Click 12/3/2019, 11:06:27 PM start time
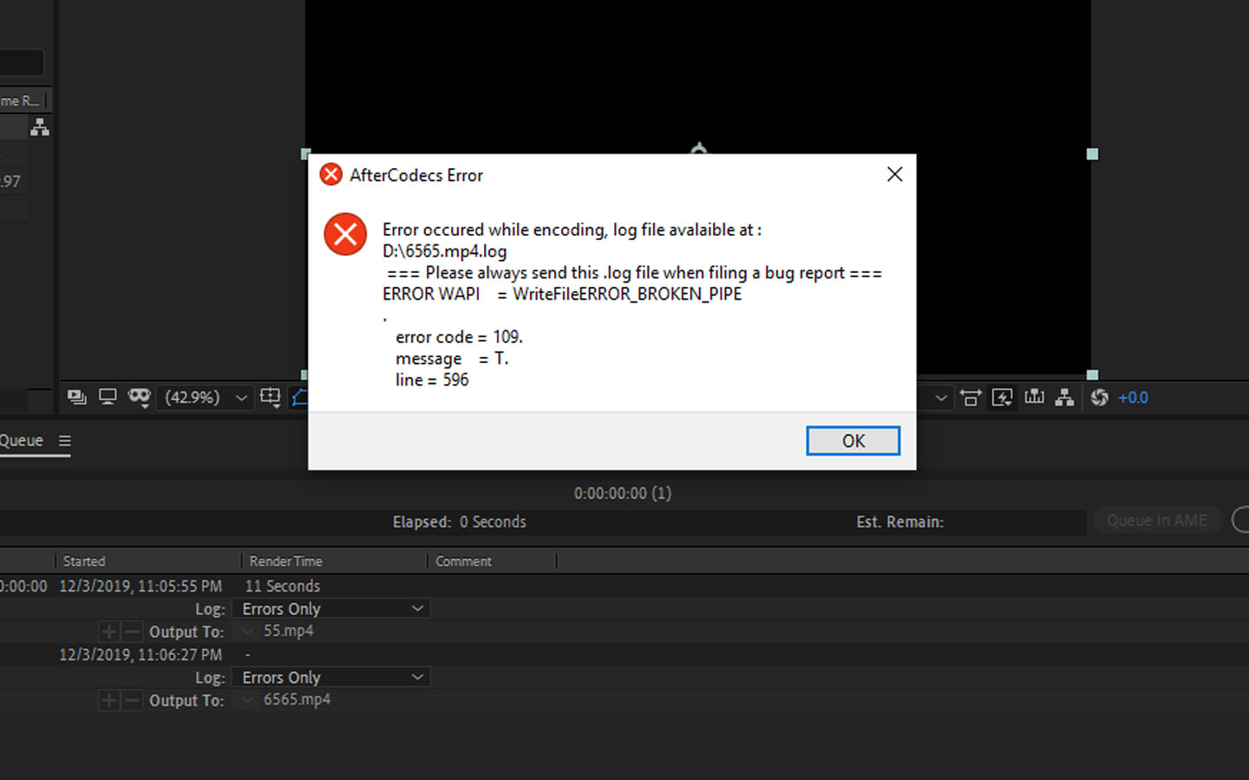The height and width of the screenshot is (780, 1249). coord(141,654)
